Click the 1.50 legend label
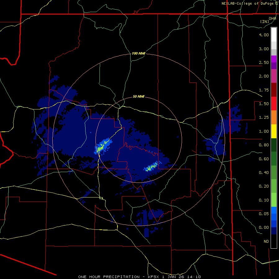 point(264,104)
